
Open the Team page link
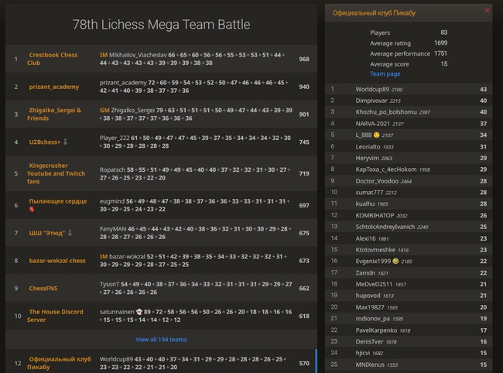click(385, 74)
